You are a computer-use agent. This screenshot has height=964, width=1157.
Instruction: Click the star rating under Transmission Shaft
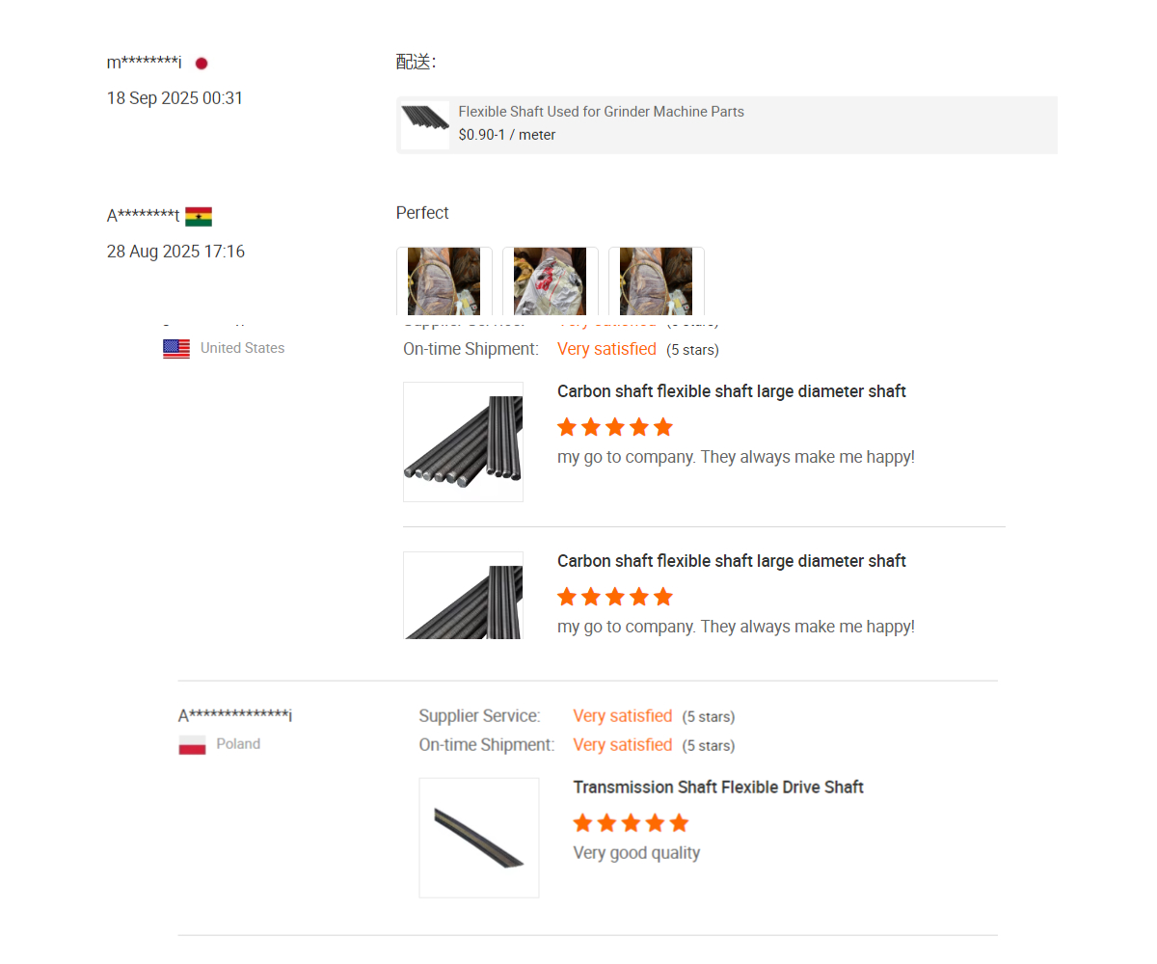tap(631, 823)
